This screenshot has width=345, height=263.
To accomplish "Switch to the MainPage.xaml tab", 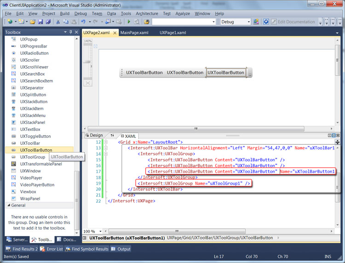I will 134,33.
